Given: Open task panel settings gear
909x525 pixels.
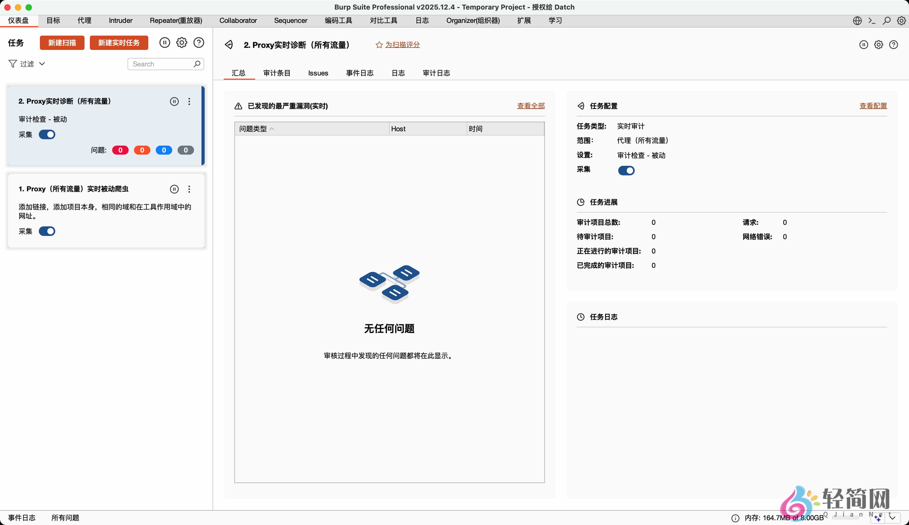Looking at the screenshot, I should point(182,42).
